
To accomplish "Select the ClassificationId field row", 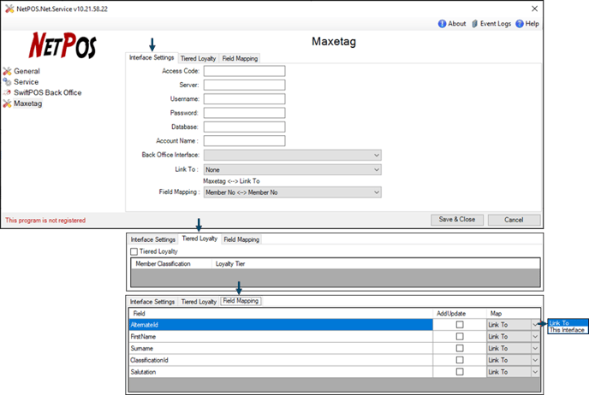I will [281, 360].
